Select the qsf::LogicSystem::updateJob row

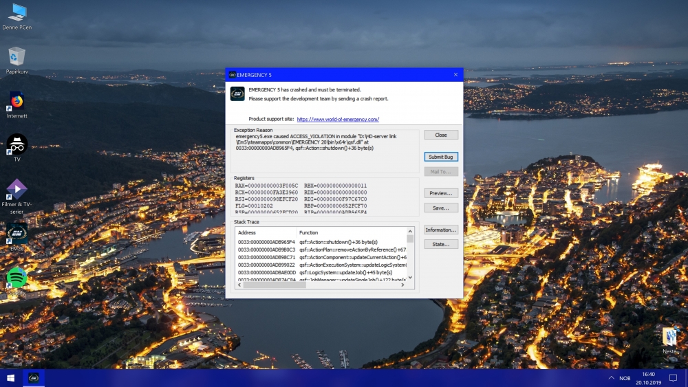[321, 273]
